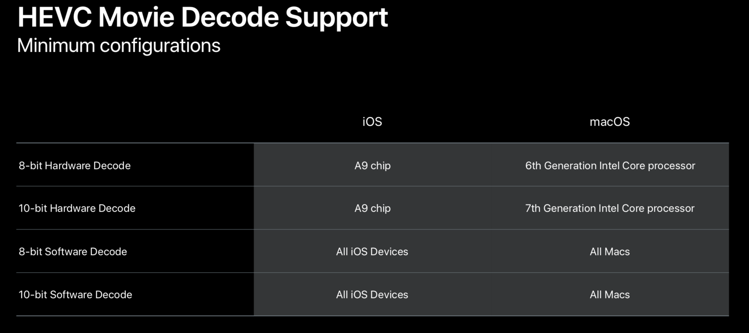
Task: Click All iOS Devices in 8-bit Software row
Action: (x=372, y=252)
